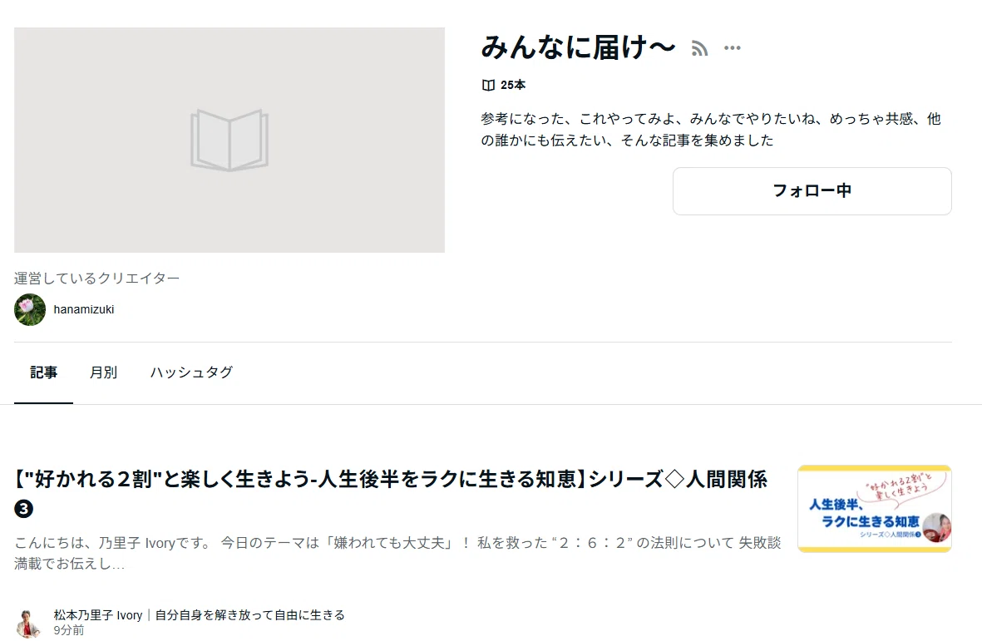Click the 9分前 timestamp
Viewport: 982px width, 641px height.
click(x=69, y=630)
